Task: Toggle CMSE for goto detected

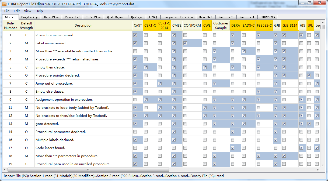Action: click(174, 124)
